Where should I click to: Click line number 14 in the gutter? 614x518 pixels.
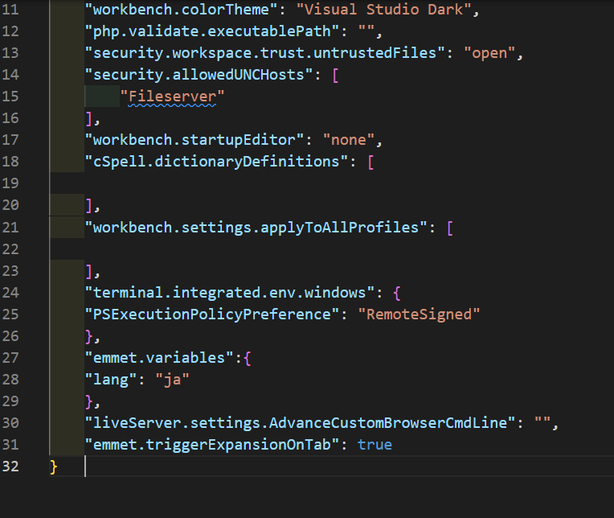11,75
